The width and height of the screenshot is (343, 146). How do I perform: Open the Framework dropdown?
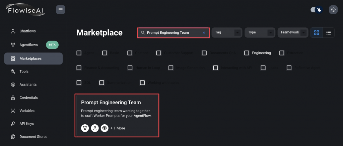pyautogui.click(x=293, y=32)
